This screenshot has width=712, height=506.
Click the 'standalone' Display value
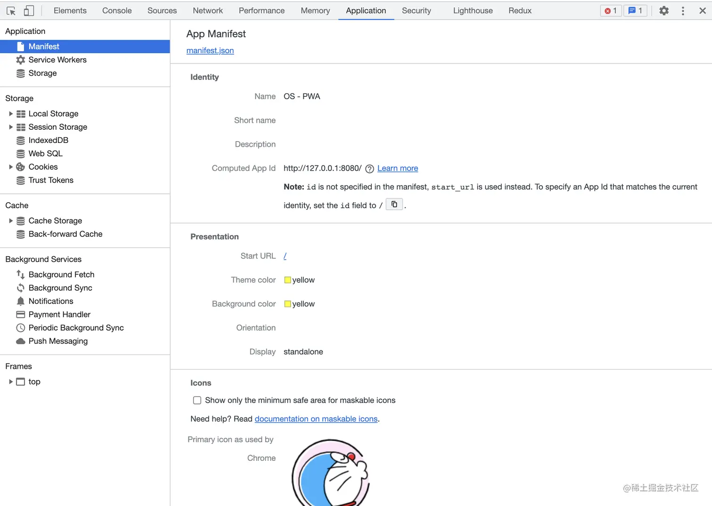click(303, 352)
